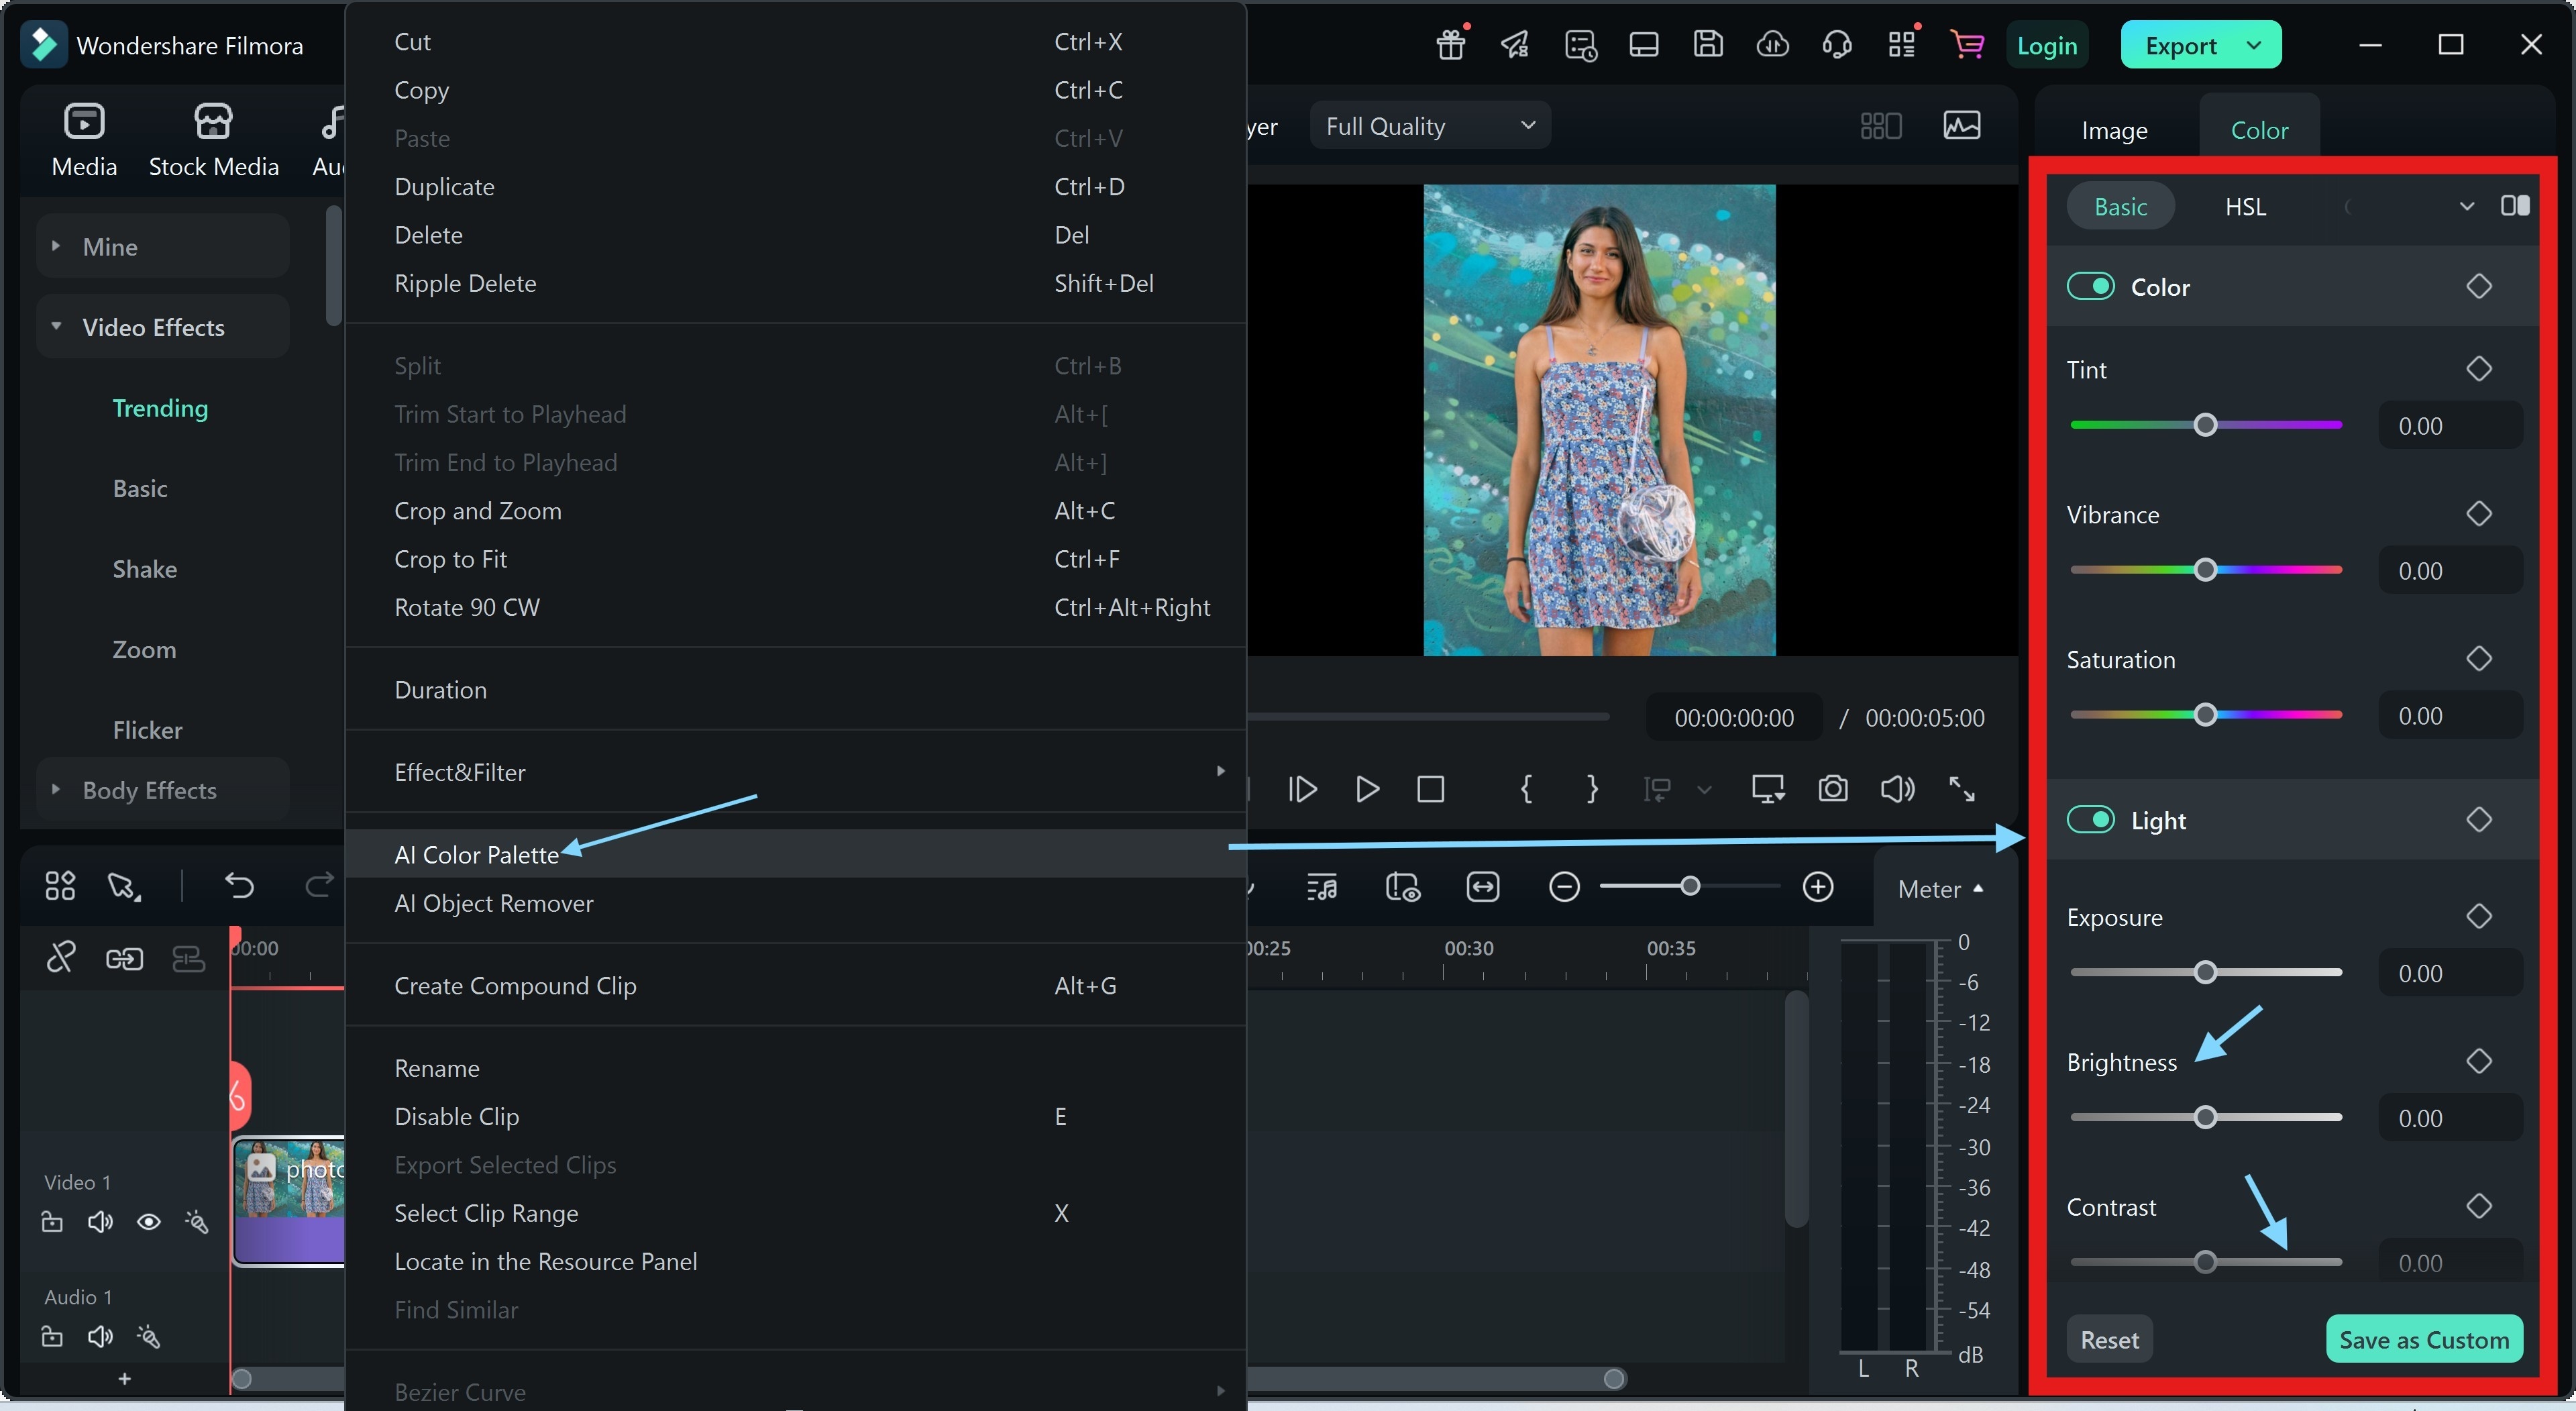Enter fullscreen preview with expand arrows
Image resolution: width=2576 pixels, height=1411 pixels.
[1962, 789]
